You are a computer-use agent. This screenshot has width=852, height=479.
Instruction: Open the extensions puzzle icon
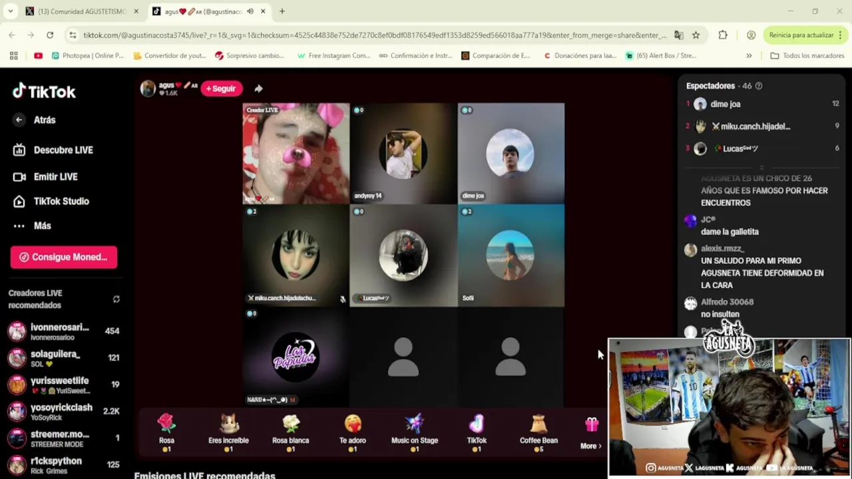pyautogui.click(x=723, y=35)
